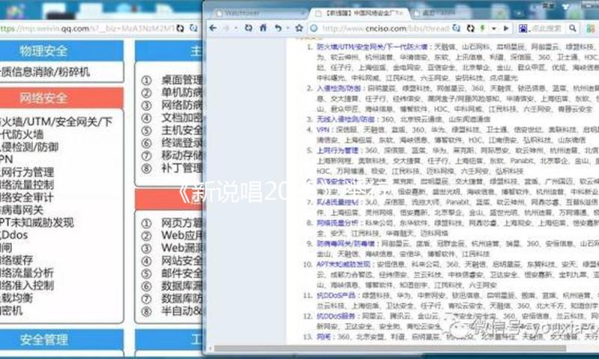Click the 点此搜索 search field

548,28
